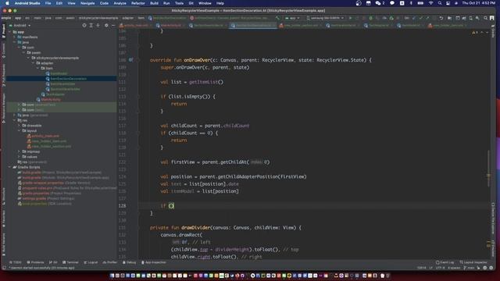Open activity_main.xml in the layout folder
The height and width of the screenshot is (281, 500).
45,136
